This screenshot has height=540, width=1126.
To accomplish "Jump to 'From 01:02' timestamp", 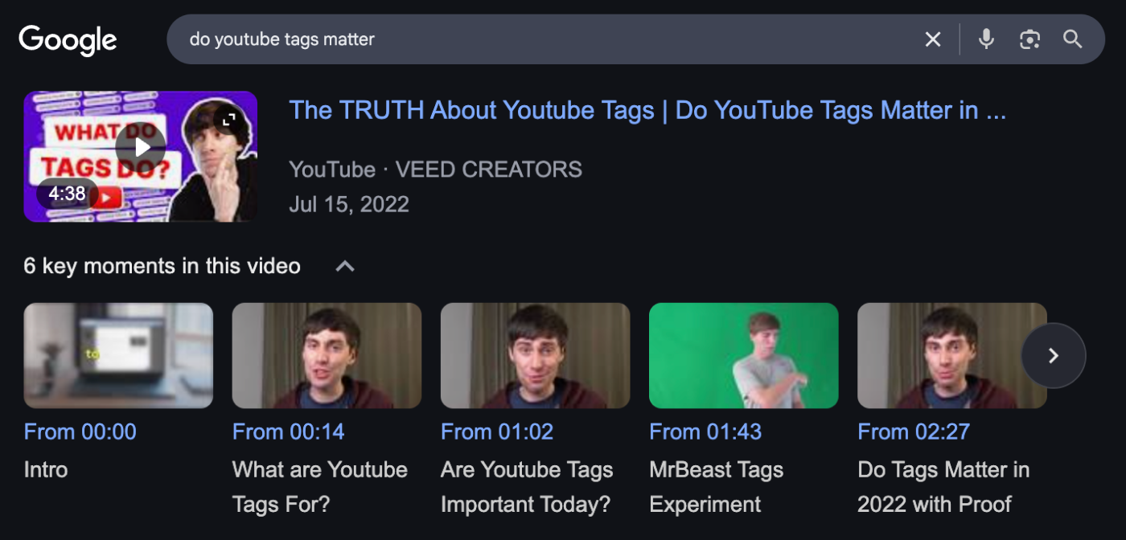I will [497, 432].
